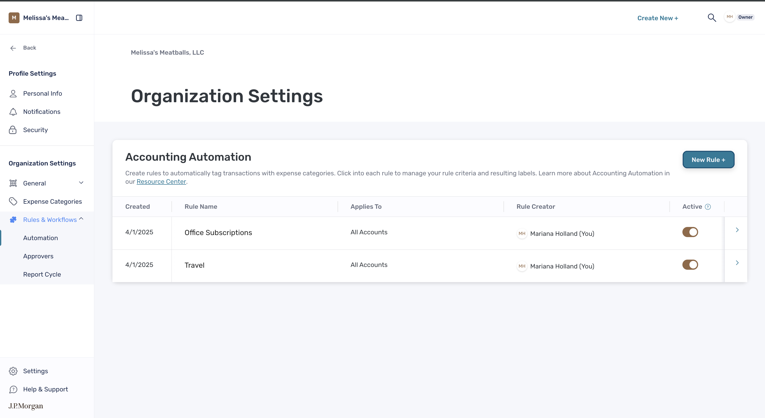
Task: Click Active column header label
Action: tap(692, 206)
